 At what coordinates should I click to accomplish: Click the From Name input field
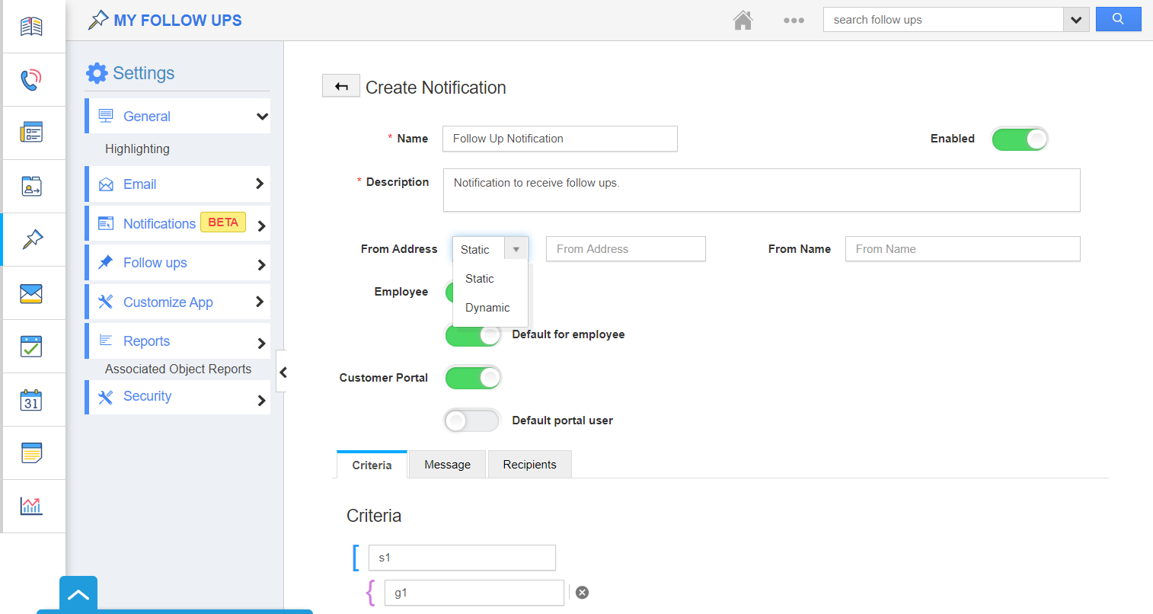click(962, 249)
